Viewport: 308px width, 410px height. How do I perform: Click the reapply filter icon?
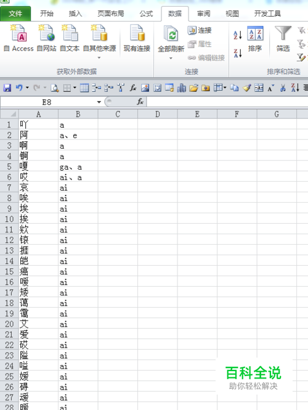pyautogui.click(x=302, y=44)
